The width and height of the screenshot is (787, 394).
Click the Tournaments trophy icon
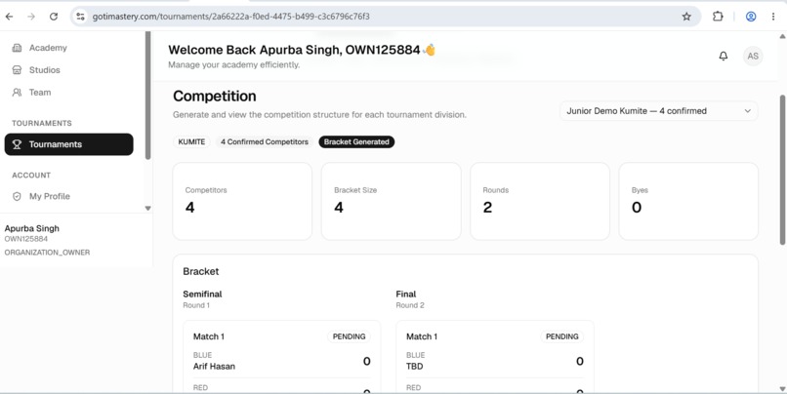(17, 144)
